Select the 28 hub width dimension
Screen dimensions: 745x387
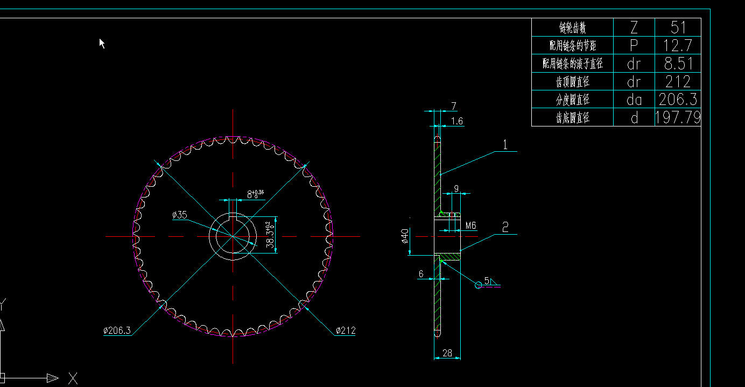[x=447, y=353]
